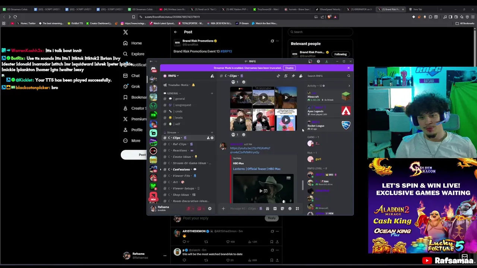
Task: Toggle member list icon in channel header
Action: [x=301, y=76]
